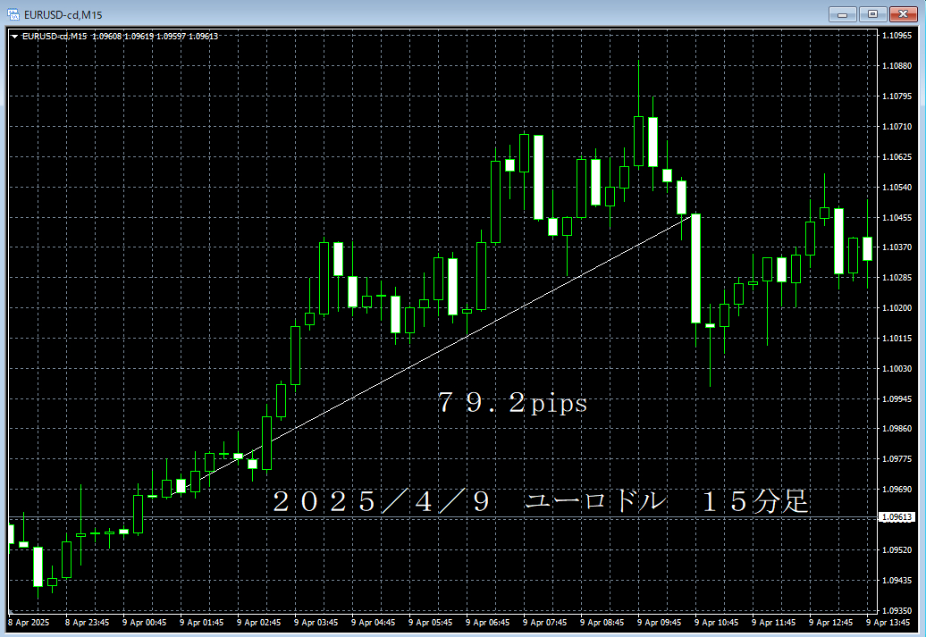Click the 9 Apr 02:45 time axis label
This screenshot has width=926, height=637.
coord(258,623)
